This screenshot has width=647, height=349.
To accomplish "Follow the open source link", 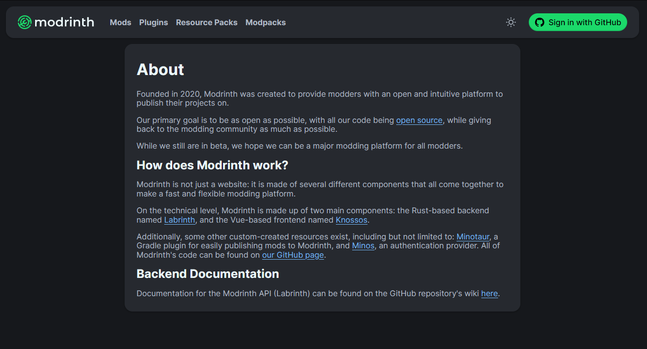I will click(419, 120).
